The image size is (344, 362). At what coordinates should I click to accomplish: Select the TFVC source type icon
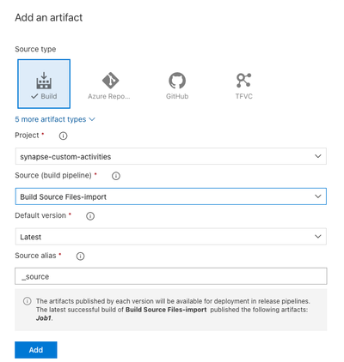click(x=243, y=81)
